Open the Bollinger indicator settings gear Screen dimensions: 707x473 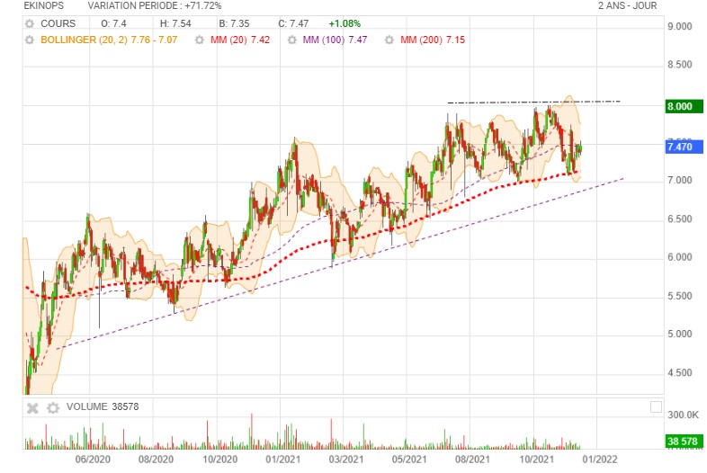tap(30, 40)
